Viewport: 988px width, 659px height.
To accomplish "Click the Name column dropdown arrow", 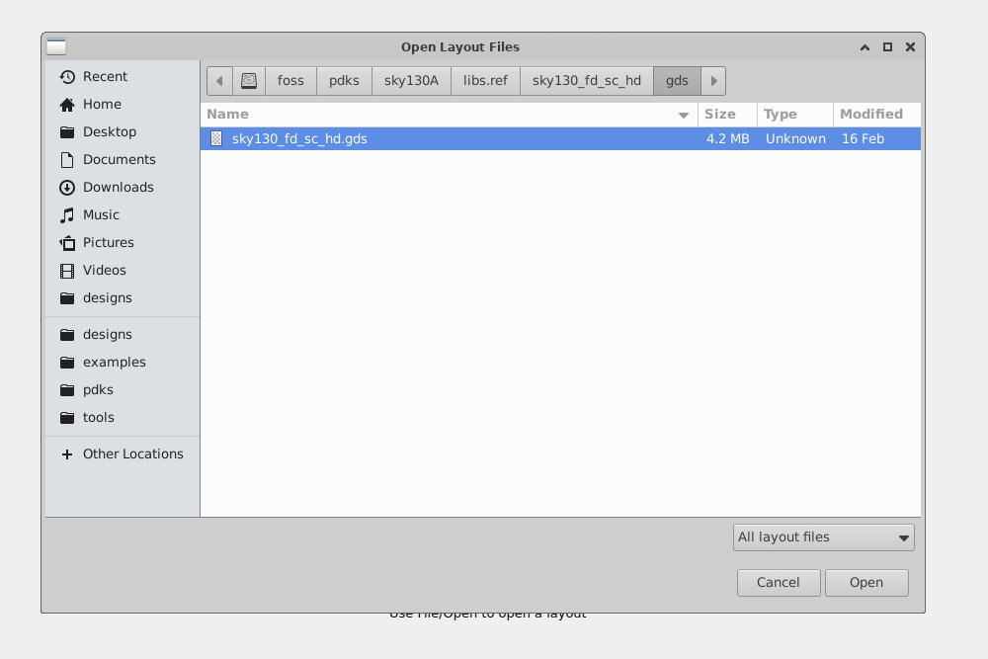I will (683, 115).
